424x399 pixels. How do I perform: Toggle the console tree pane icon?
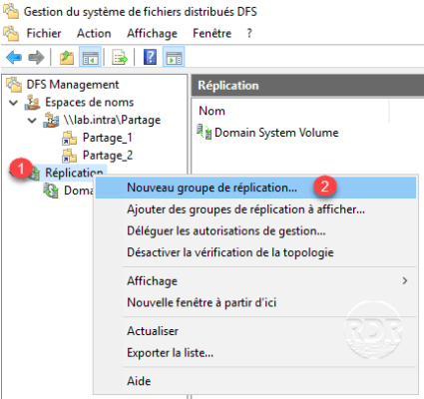[x=90, y=57]
